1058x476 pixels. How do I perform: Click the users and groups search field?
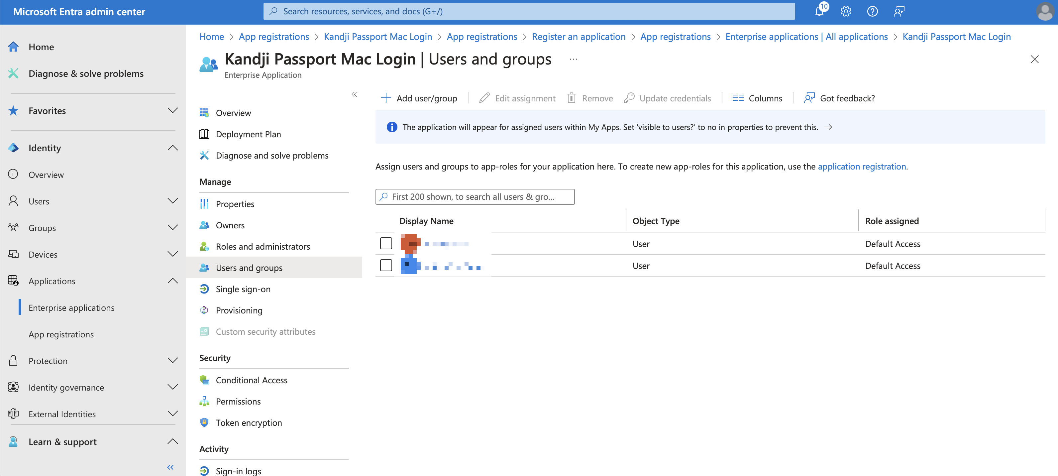click(475, 197)
